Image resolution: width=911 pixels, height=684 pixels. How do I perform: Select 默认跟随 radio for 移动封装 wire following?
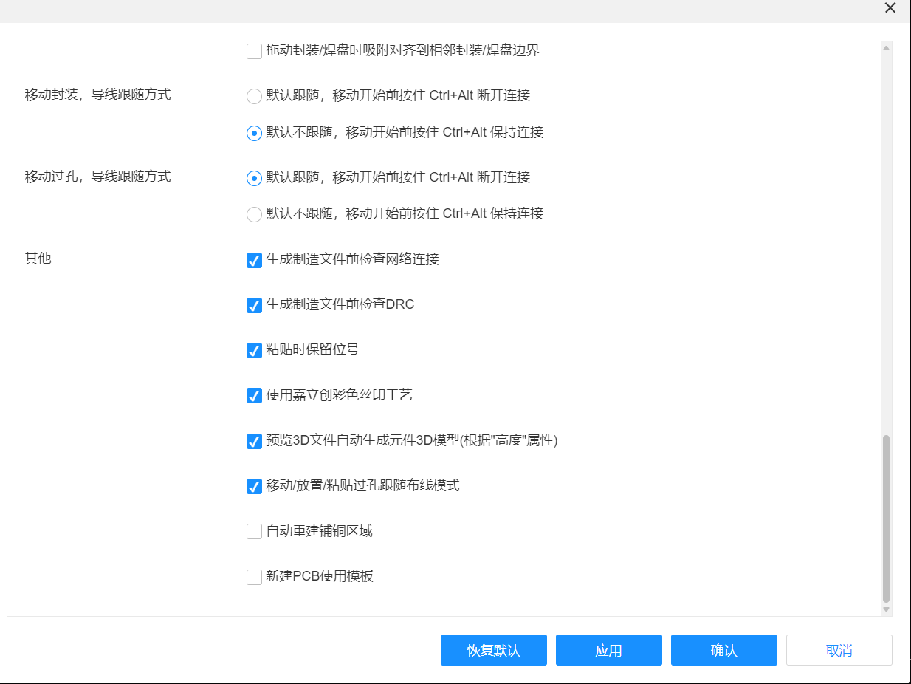(254, 96)
